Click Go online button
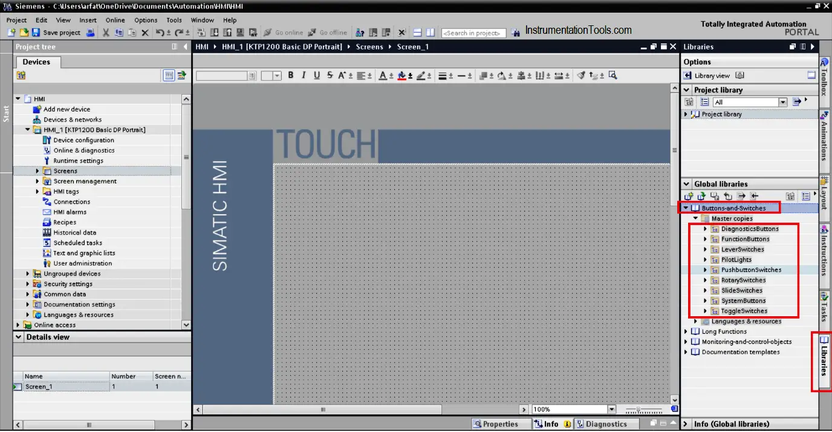The height and width of the screenshot is (432, 832). tap(284, 33)
